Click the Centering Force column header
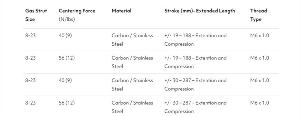 [x=77, y=11]
